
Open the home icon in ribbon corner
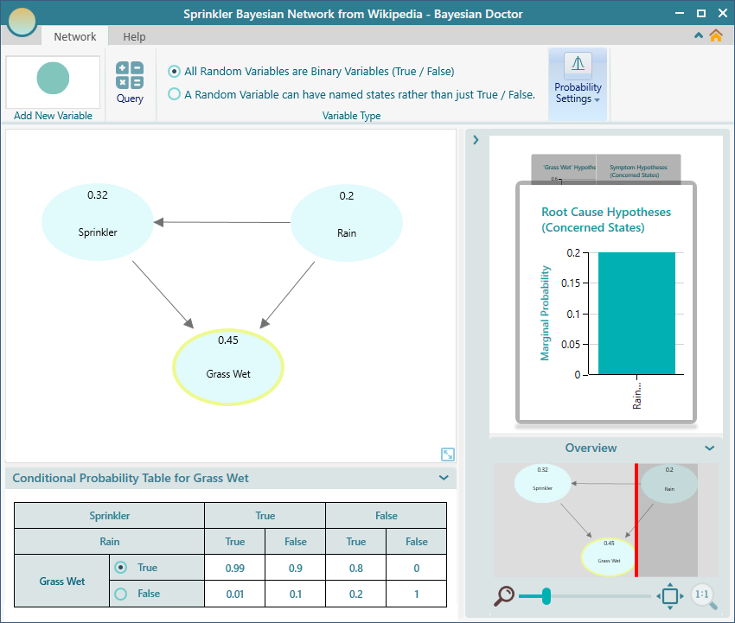716,35
